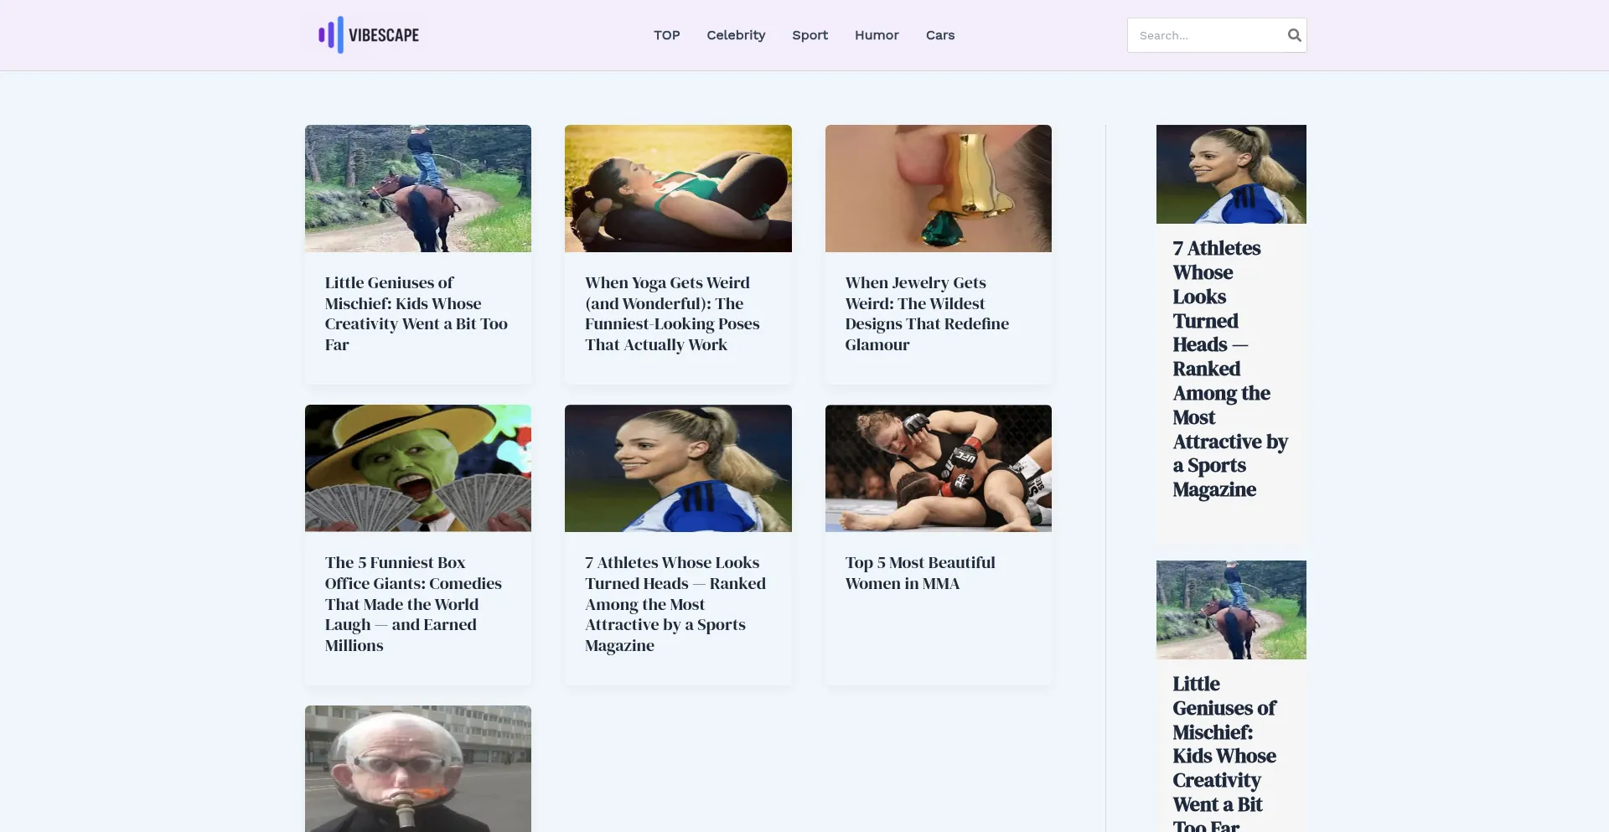Open sidebar '7 Athletes Whose Looks' headline
Viewport: 1609px width, 832px height.
point(1230,369)
